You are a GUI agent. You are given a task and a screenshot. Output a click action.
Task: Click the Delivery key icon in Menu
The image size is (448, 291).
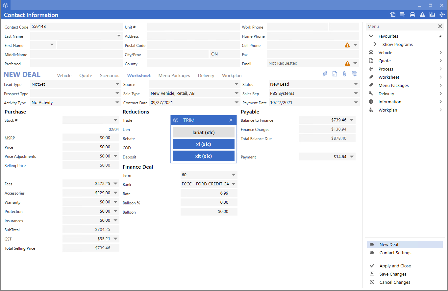tap(371, 94)
